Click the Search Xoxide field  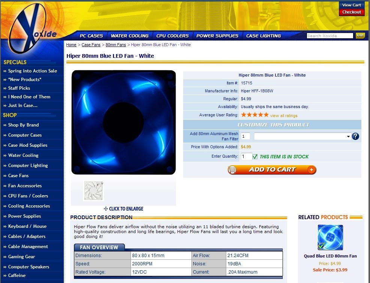(330, 36)
